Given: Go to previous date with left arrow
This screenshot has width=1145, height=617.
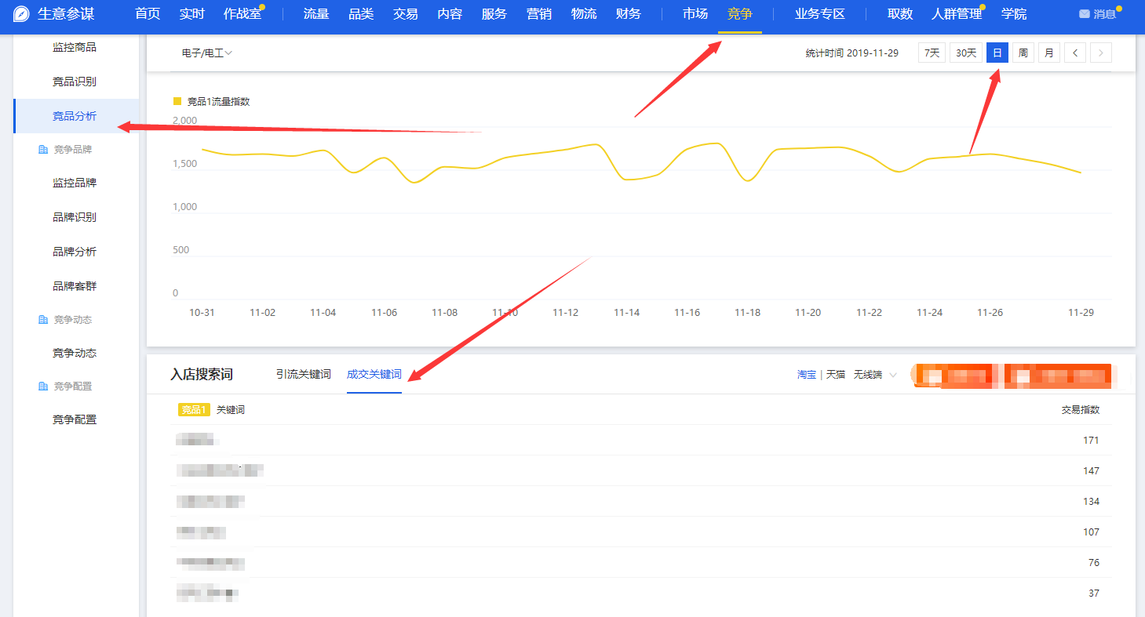Looking at the screenshot, I should [1074, 53].
